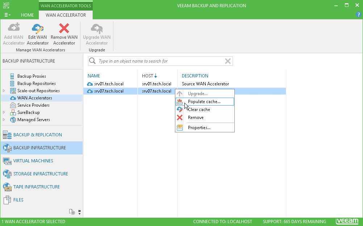This screenshot has height=226, width=363.
Task: Click the search magnifier icon
Action: point(92,61)
